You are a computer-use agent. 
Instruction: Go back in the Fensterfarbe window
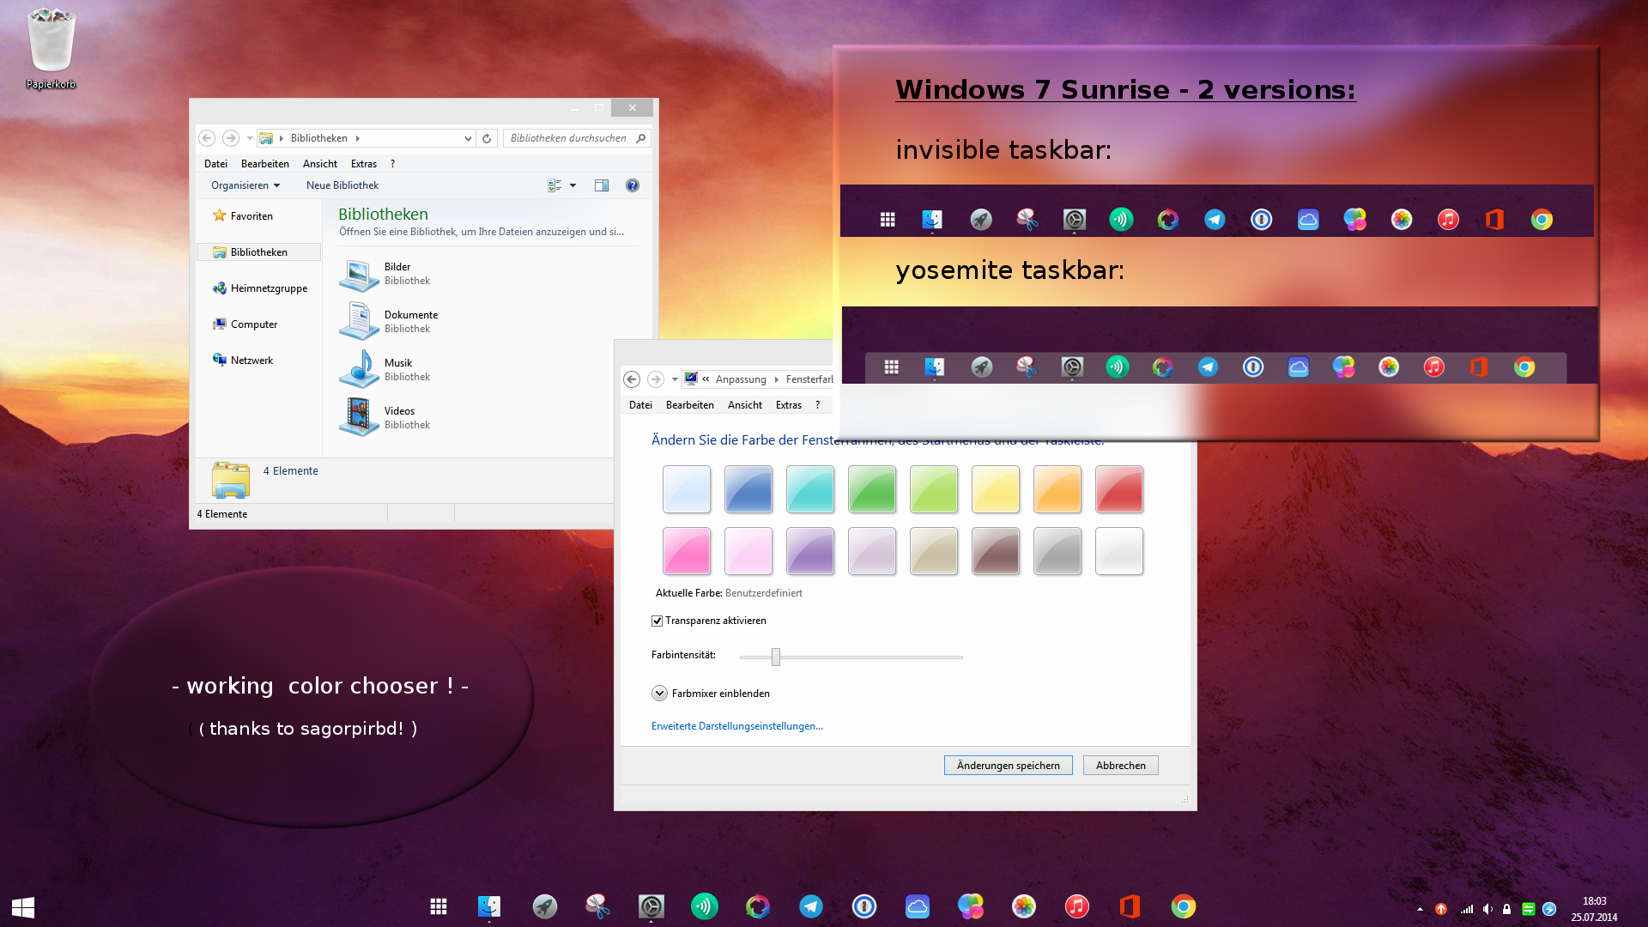coord(632,379)
